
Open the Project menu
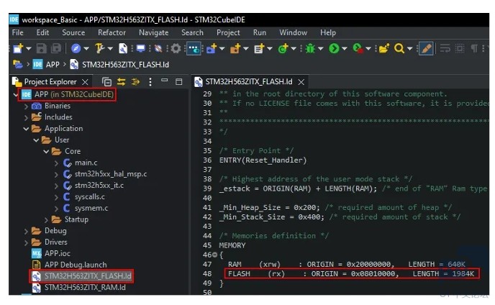[228, 32]
